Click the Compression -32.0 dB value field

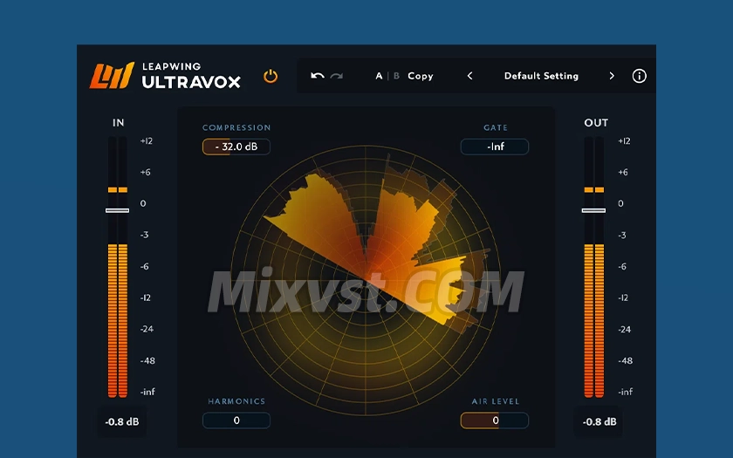click(x=236, y=147)
